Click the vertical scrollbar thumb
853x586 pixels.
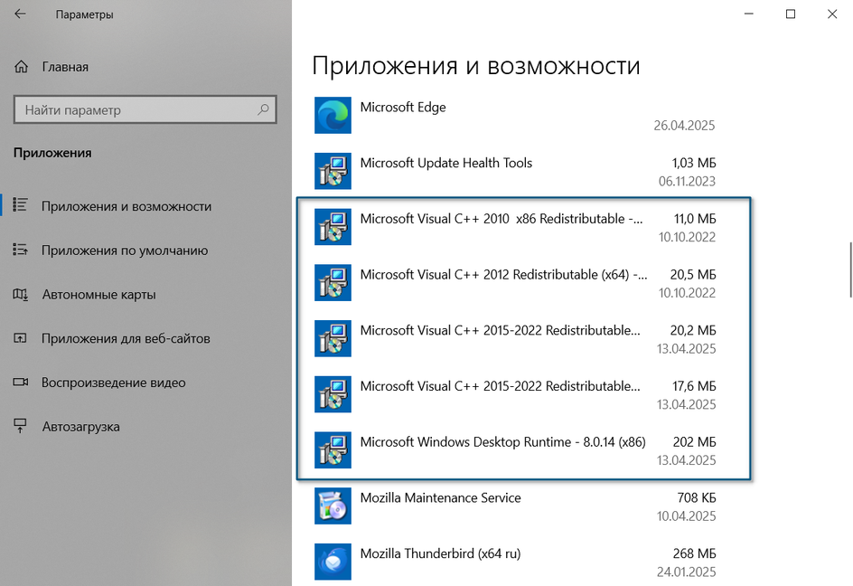tap(850, 269)
